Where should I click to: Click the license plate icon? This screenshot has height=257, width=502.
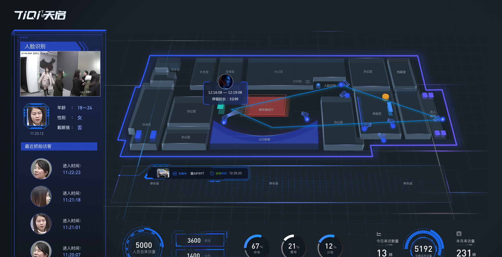pyautogui.click(x=175, y=174)
